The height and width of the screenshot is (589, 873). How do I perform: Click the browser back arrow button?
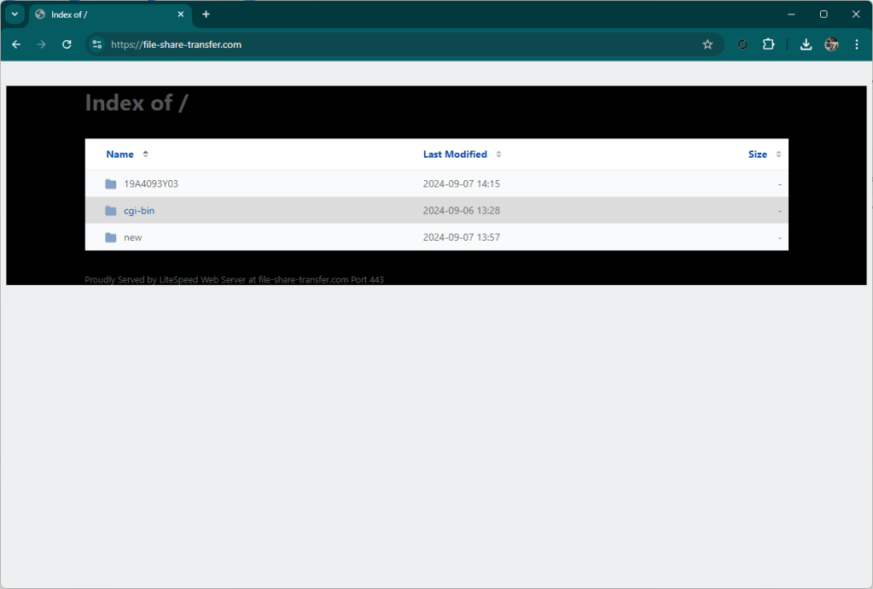pyautogui.click(x=16, y=44)
